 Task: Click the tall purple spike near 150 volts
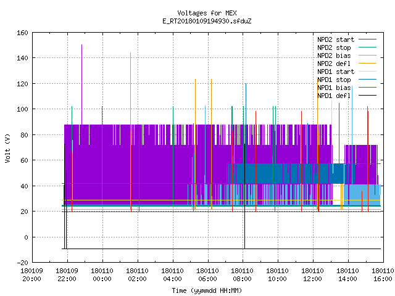(x=81, y=84)
